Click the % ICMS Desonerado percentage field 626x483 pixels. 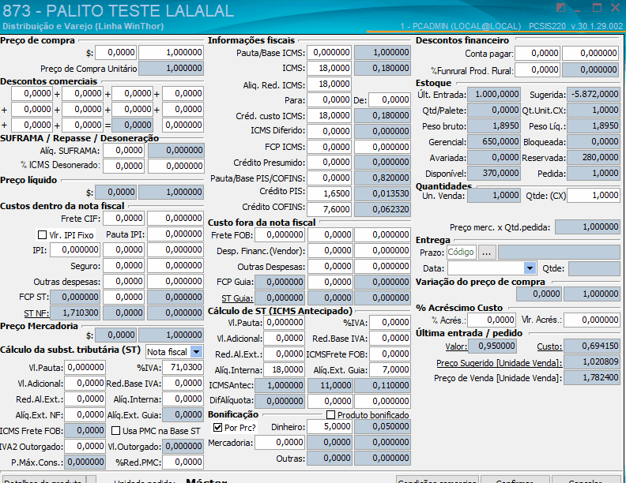pyautogui.click(x=123, y=166)
